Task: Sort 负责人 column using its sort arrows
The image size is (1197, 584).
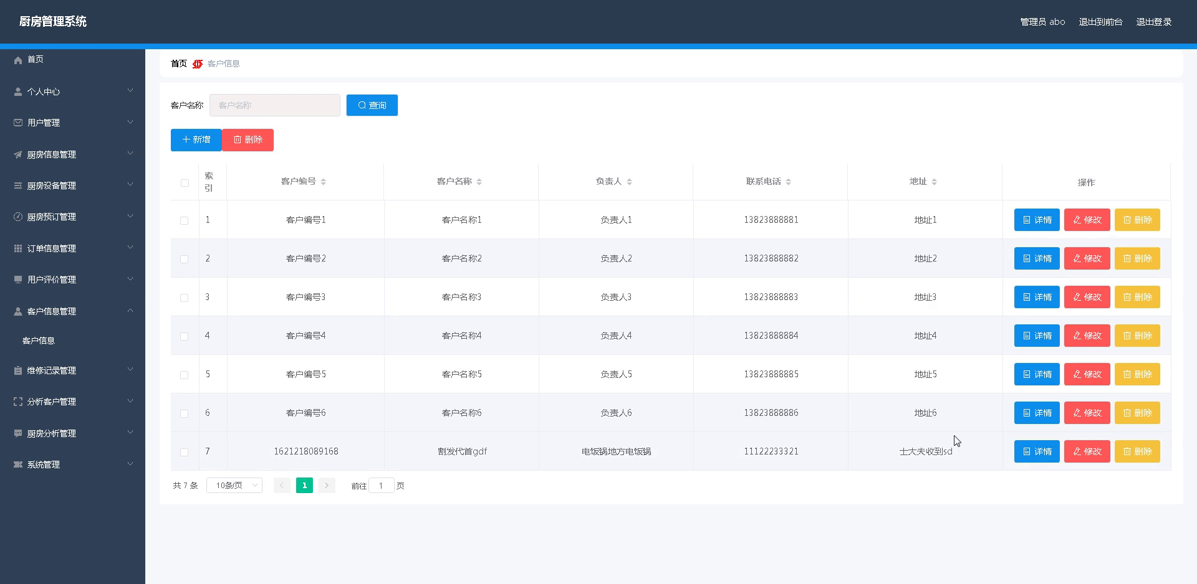Action: click(x=629, y=182)
